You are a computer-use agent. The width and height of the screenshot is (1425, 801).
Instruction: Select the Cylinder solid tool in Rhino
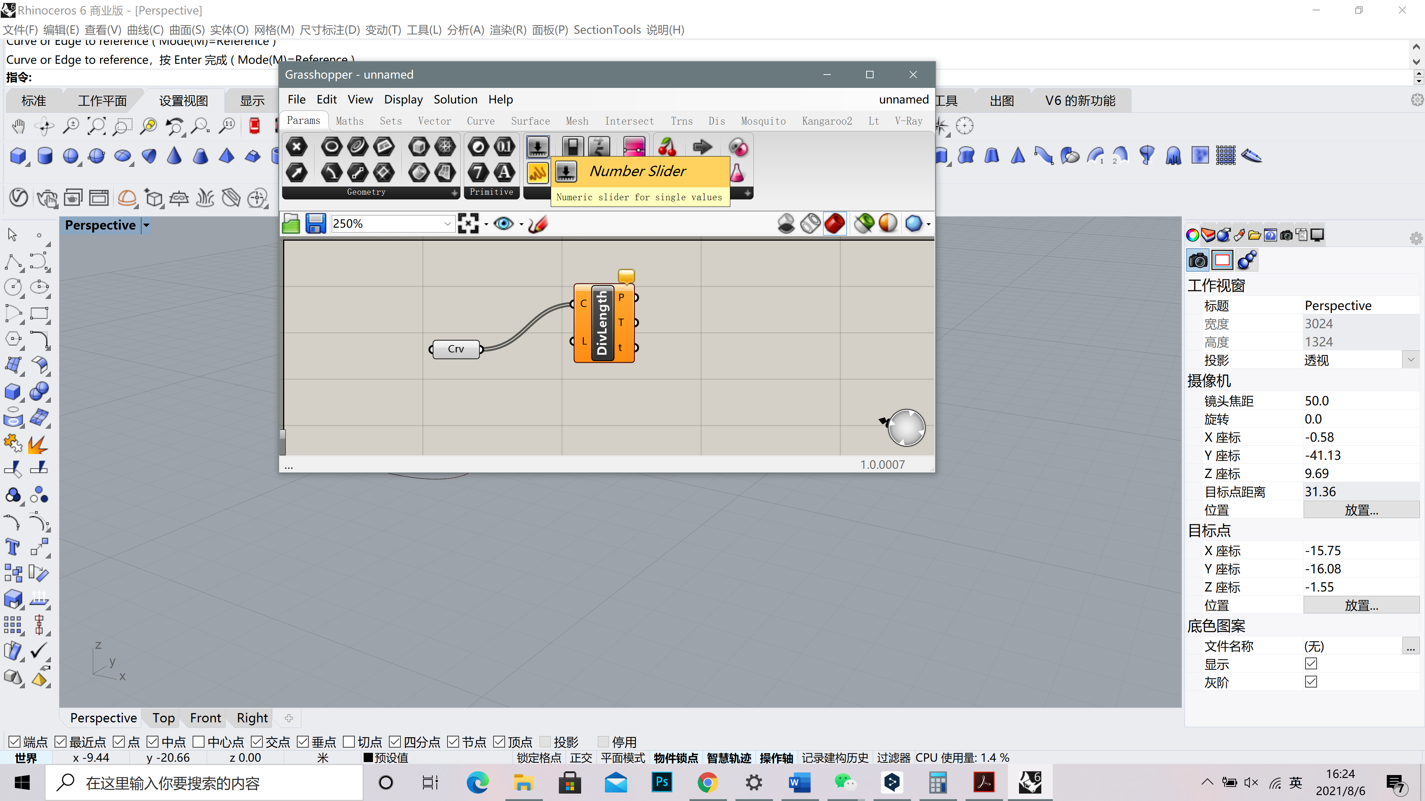coord(45,156)
